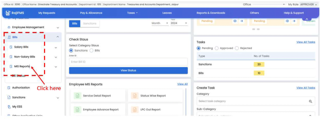Expand Sanctions sidebar chevron

click(x=58, y=98)
